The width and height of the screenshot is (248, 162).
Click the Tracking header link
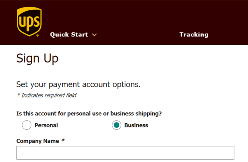(194, 34)
